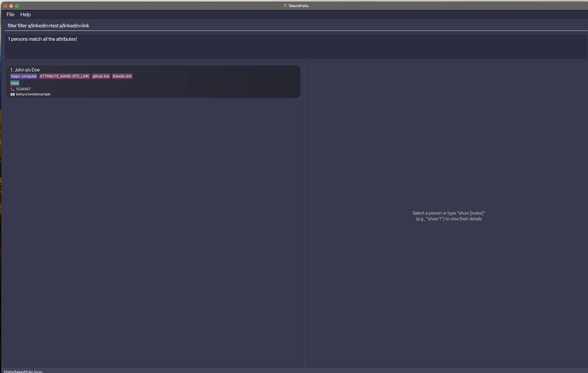Click the linkedin: link tag
Viewport: 588px width, 373px height.
click(122, 76)
